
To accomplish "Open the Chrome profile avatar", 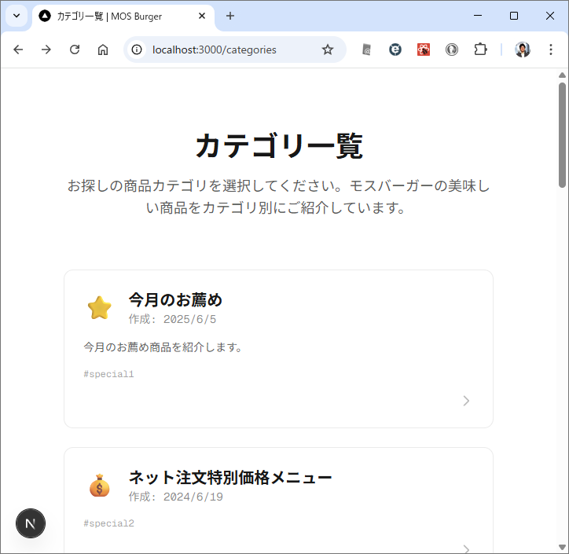I will pos(523,50).
